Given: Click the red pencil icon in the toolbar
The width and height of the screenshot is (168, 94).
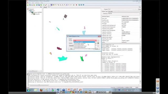Looking at the screenshot, I should coord(46,5).
